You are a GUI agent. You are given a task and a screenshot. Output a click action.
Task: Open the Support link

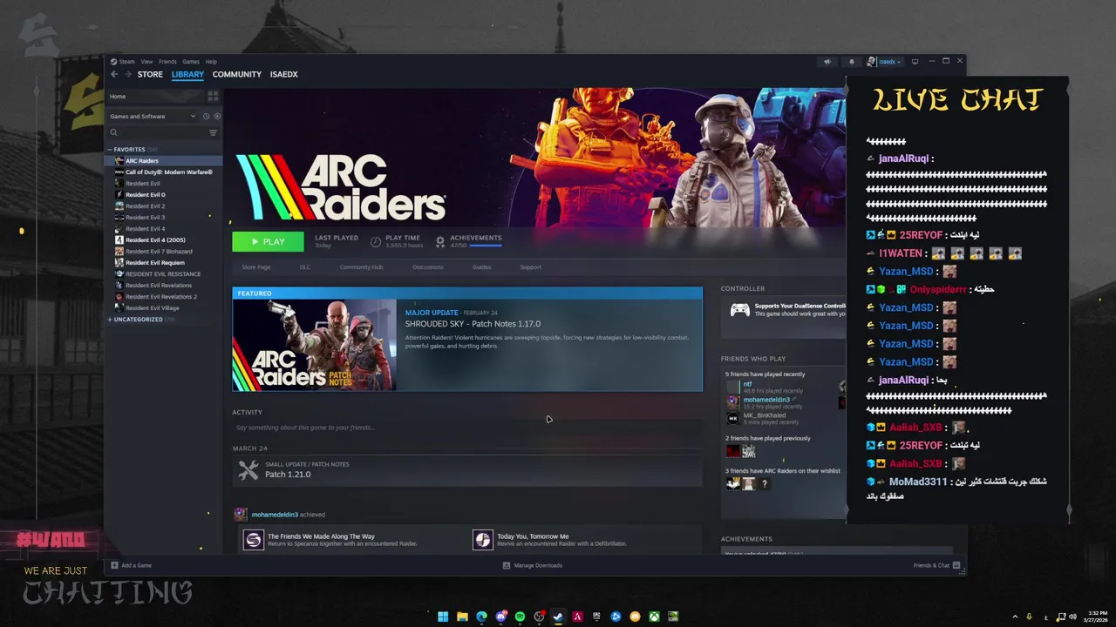530,267
